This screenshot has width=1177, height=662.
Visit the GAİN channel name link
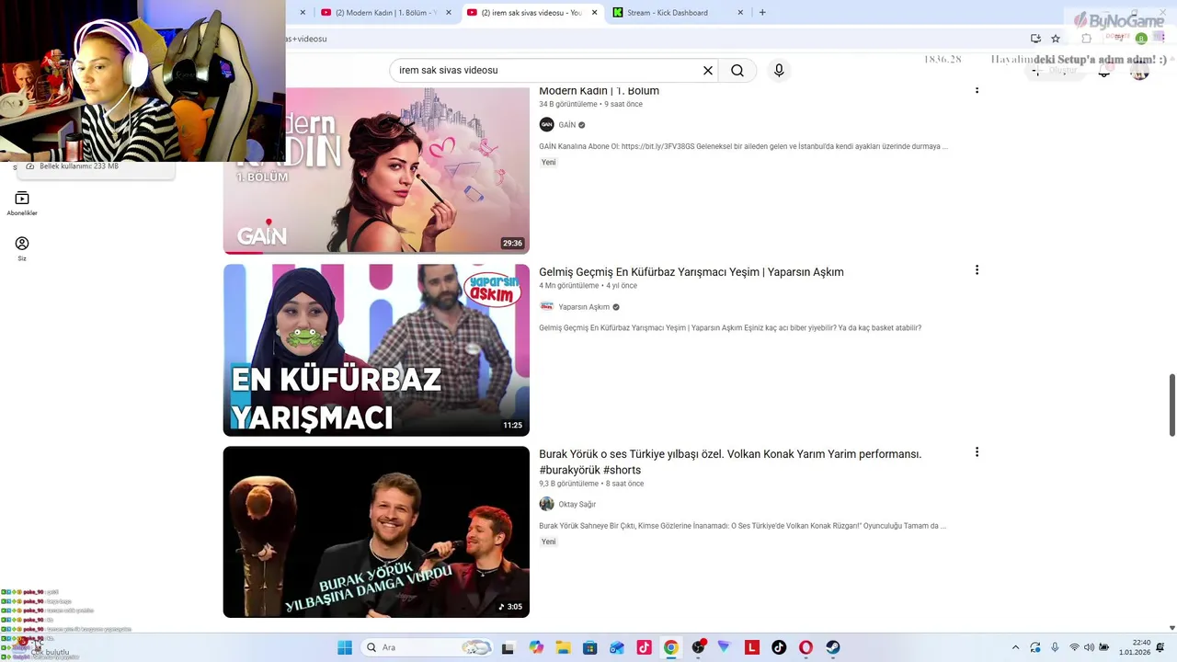tap(567, 125)
